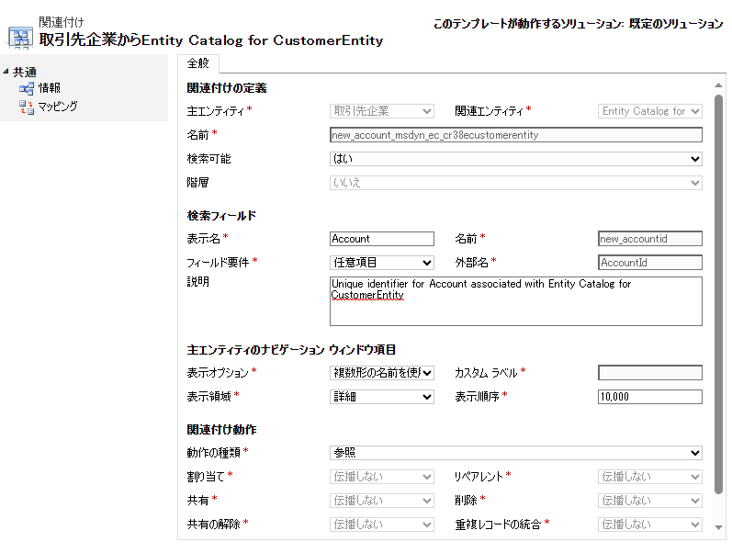This screenshot has height=553, width=732.
Task: Click the カスタム ラベル input field
Action: point(650,373)
